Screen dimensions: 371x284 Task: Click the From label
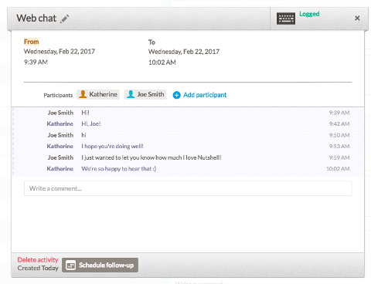[x=32, y=42]
